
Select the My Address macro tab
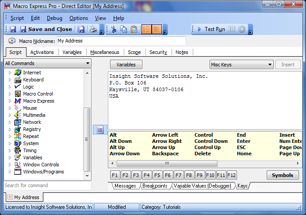click(x=24, y=197)
